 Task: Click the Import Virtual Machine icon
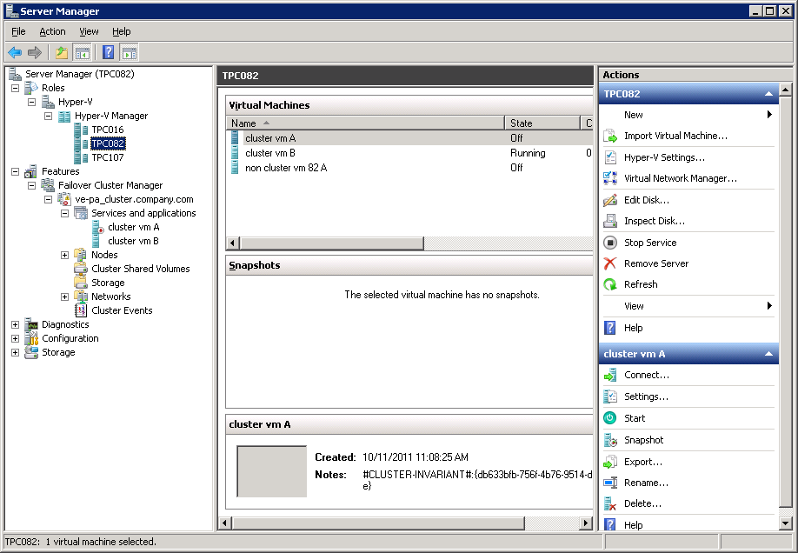pos(610,136)
